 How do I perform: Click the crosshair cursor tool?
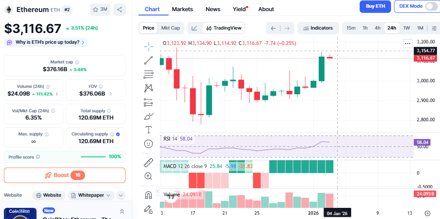[x=149, y=46]
